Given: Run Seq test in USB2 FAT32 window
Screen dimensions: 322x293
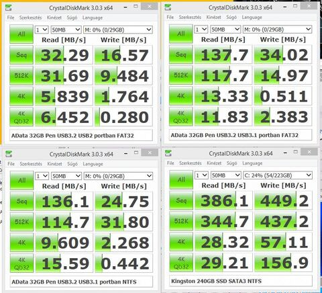Looking at the screenshot, I should pos(21,55).
